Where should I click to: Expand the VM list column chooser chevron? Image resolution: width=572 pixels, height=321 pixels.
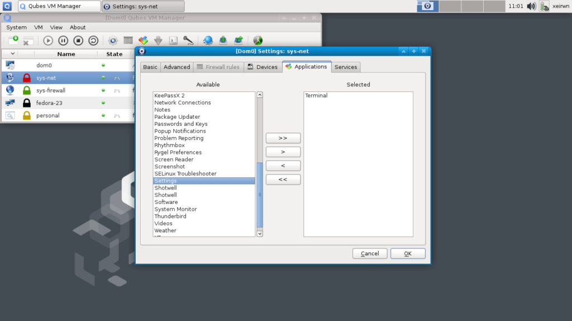(12, 53)
